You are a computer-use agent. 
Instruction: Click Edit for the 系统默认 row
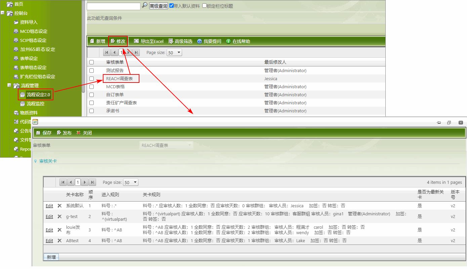pyautogui.click(x=49, y=206)
